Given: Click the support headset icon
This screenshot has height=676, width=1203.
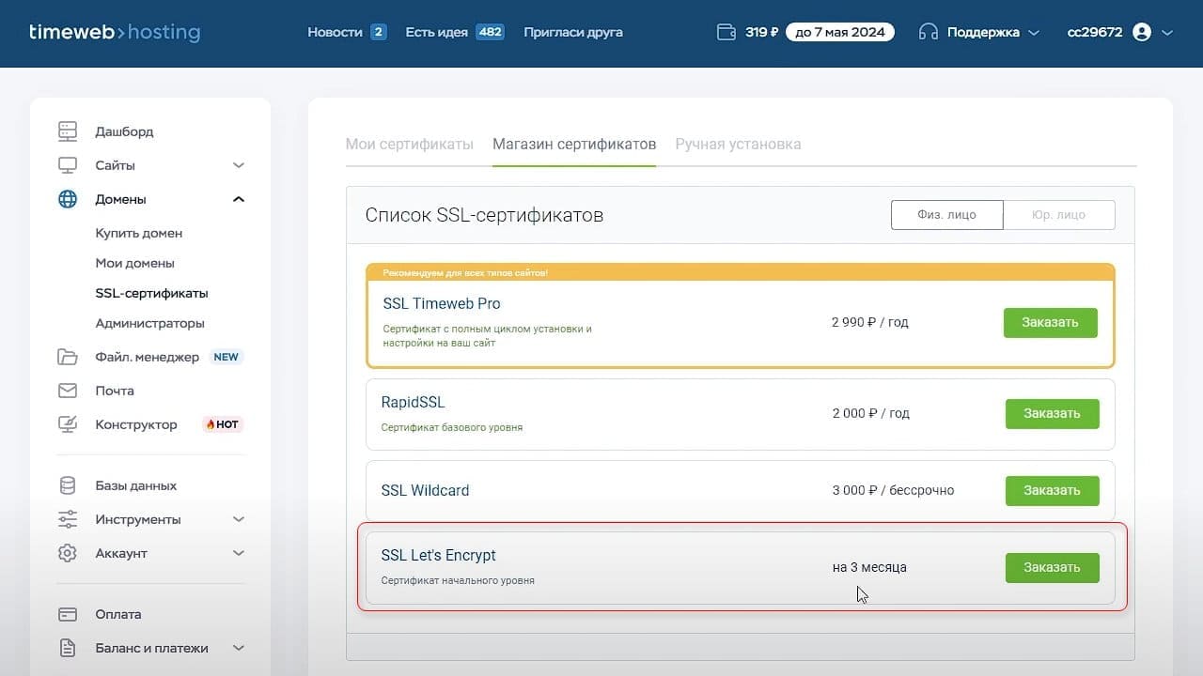Looking at the screenshot, I should tap(928, 32).
